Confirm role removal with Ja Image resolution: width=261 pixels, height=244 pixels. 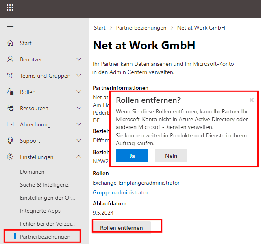(132, 156)
